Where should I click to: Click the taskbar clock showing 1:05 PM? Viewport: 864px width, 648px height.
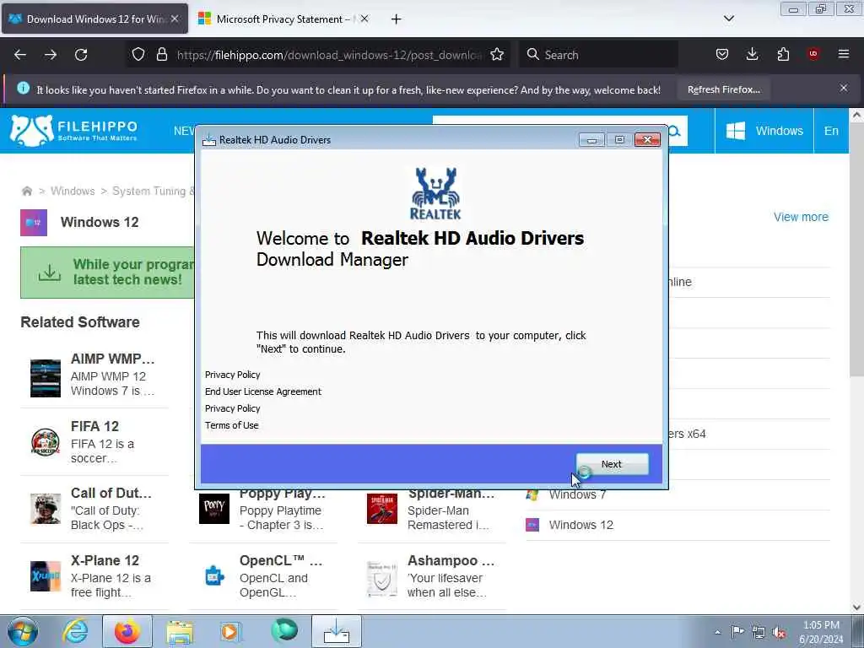[821, 632]
